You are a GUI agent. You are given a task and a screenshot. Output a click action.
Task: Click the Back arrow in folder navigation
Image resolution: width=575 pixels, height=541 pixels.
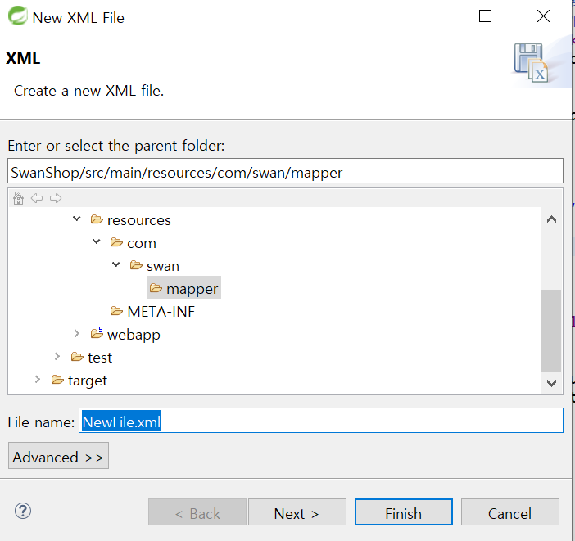(37, 198)
